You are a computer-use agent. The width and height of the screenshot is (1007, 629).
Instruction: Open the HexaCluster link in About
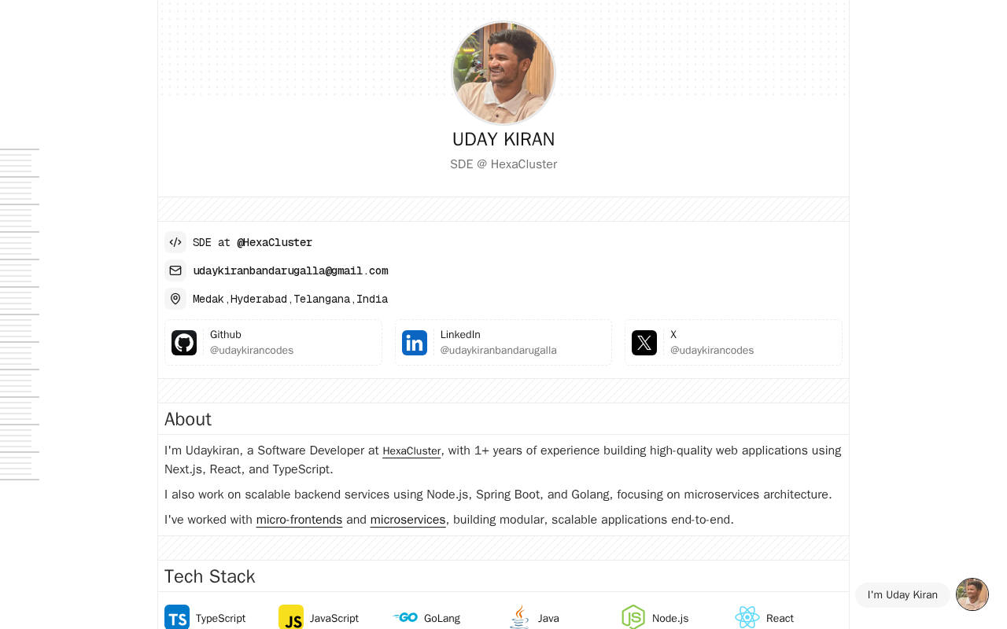pyautogui.click(x=411, y=451)
